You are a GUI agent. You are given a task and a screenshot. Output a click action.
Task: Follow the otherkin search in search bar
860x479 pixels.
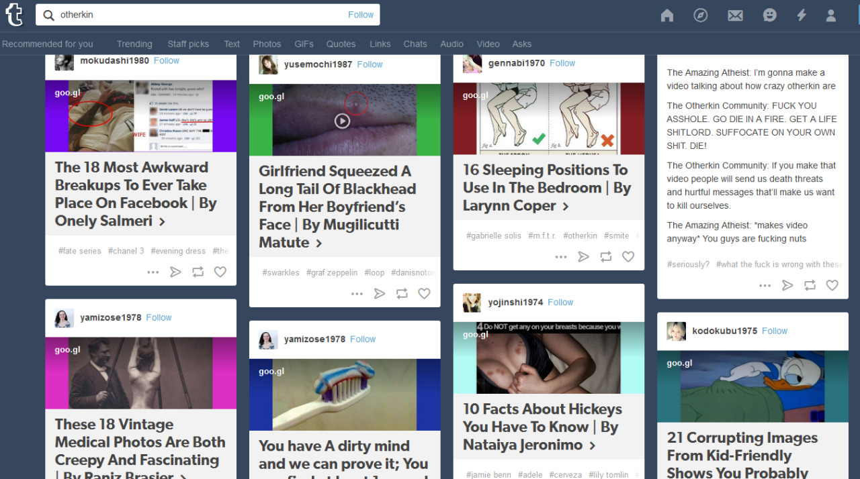pos(360,15)
